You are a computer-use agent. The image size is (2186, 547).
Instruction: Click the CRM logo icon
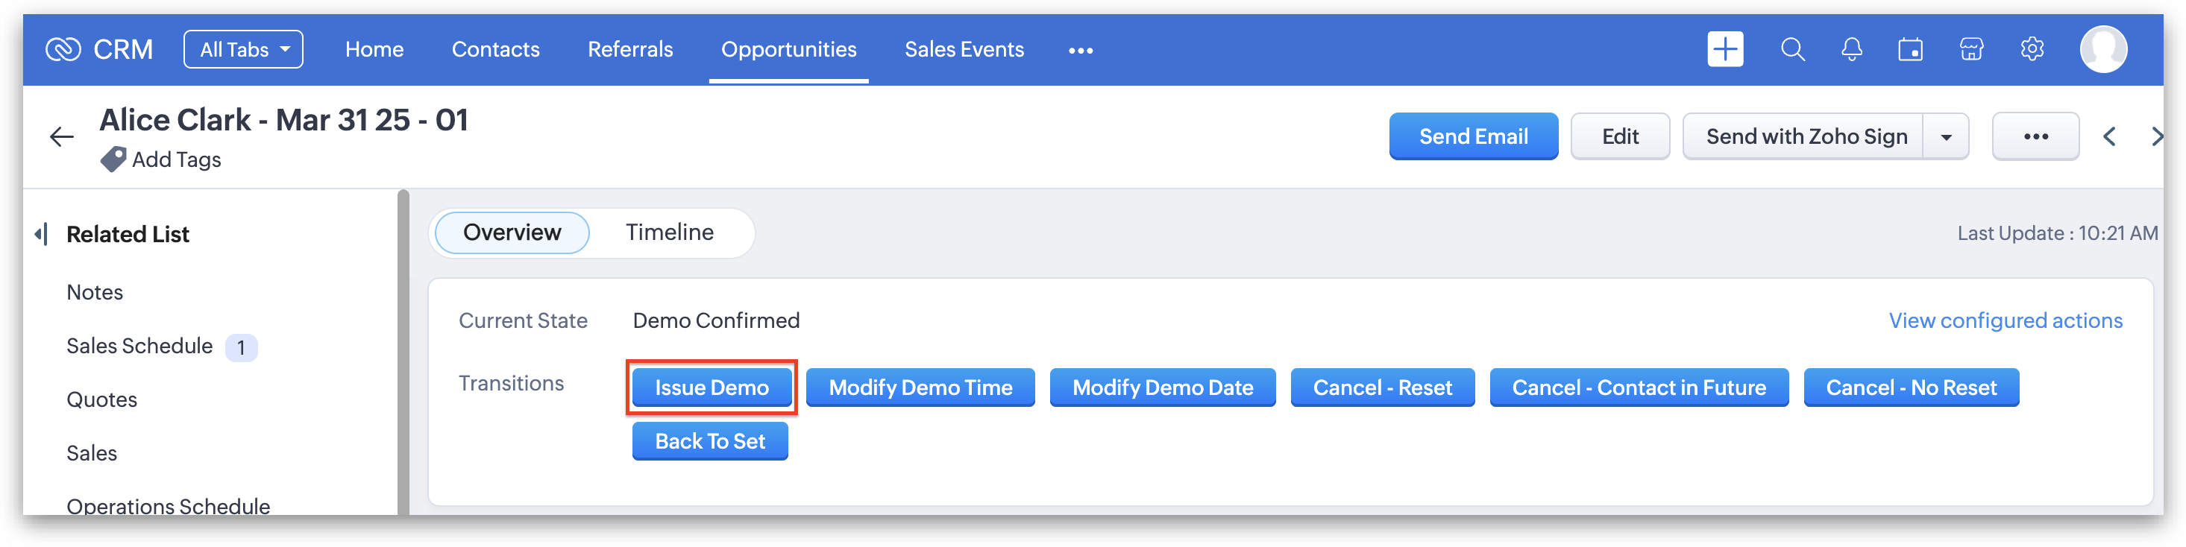[63, 50]
